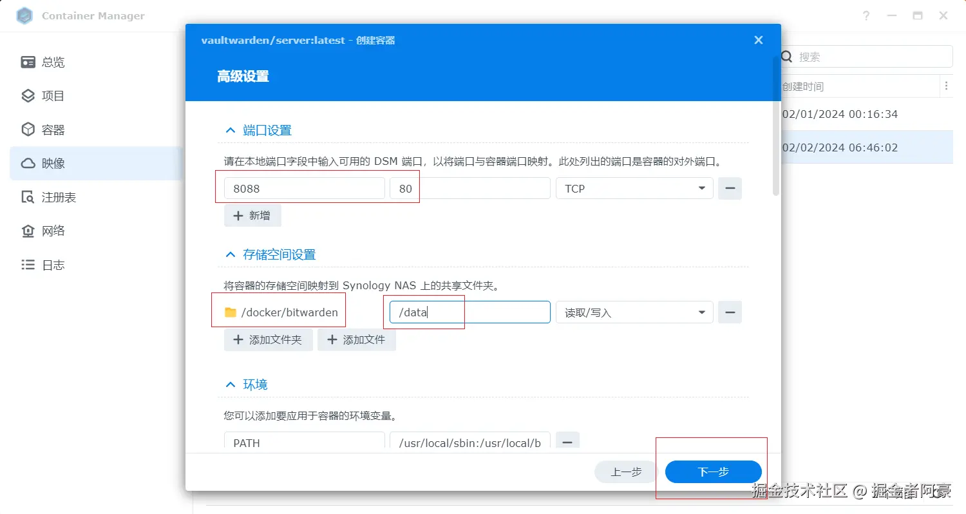This screenshot has height=514, width=966.
Task: Click the dialog vertical scrollbar
Action: [x=776, y=126]
